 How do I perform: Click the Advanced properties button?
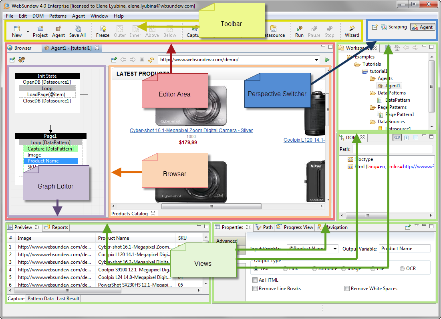click(x=227, y=241)
